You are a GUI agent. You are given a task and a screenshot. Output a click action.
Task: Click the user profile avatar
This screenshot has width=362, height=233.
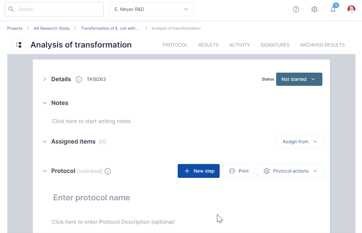[x=351, y=9]
